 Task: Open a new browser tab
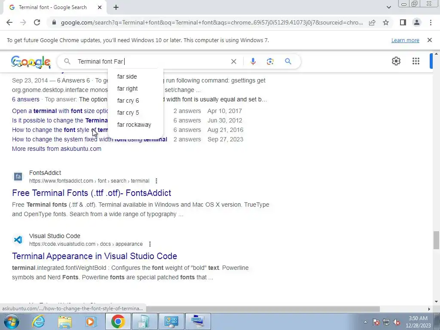[x=116, y=8]
